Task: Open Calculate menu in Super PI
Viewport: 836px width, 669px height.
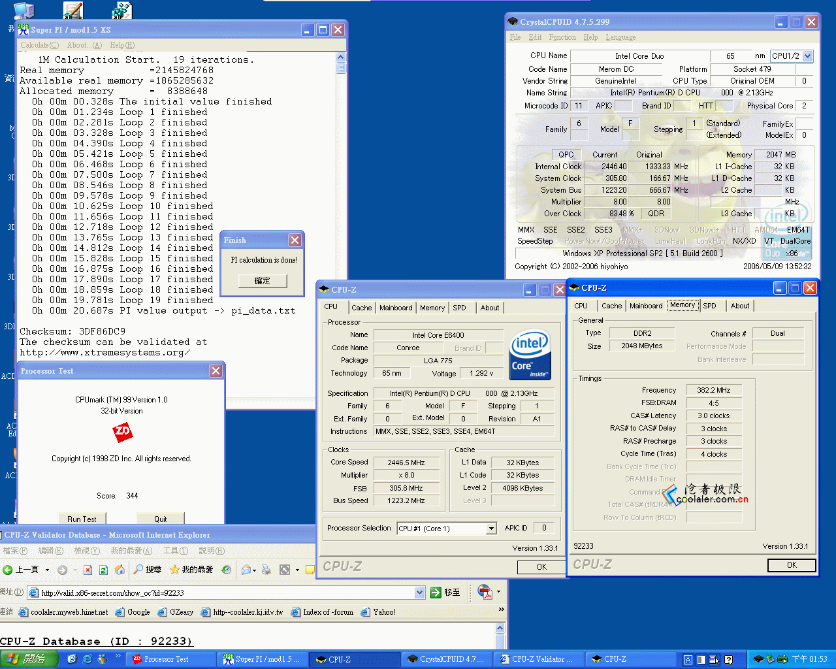Action: 39,45
